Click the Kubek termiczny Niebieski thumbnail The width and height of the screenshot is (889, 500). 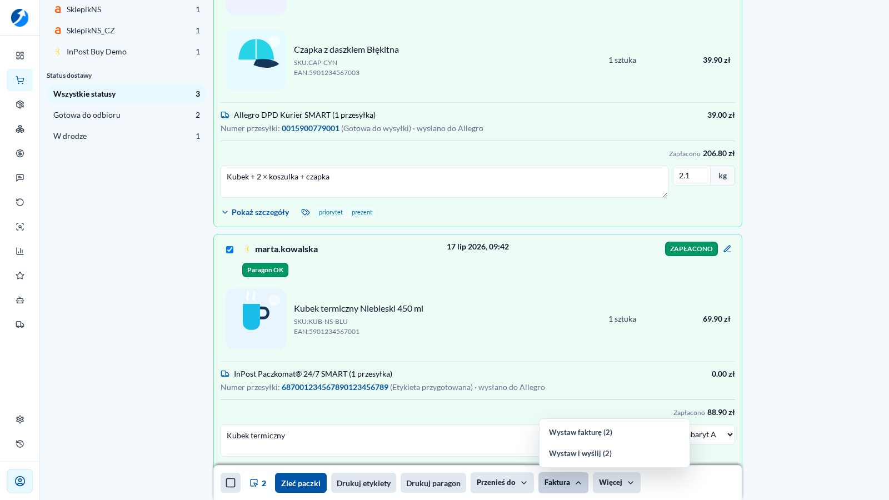[x=256, y=319]
